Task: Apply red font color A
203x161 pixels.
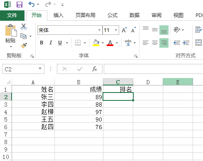Action: [110, 43]
